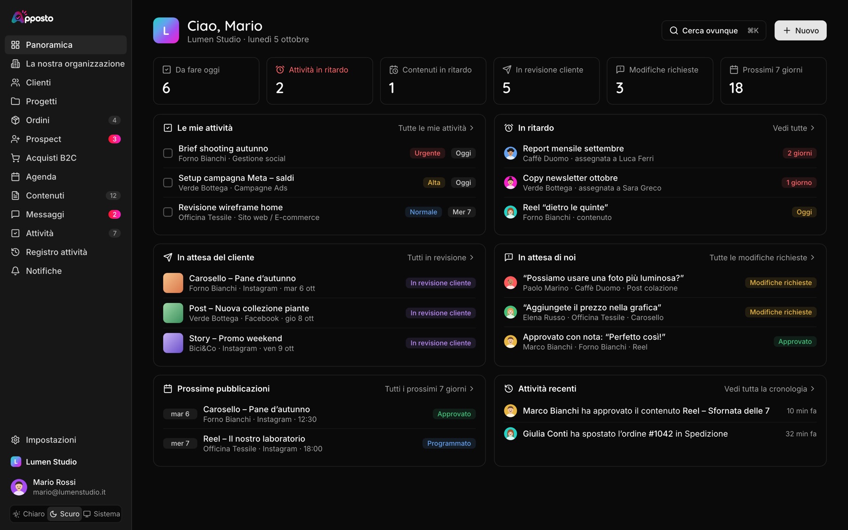Open Mario Rossi account profile

(65, 487)
